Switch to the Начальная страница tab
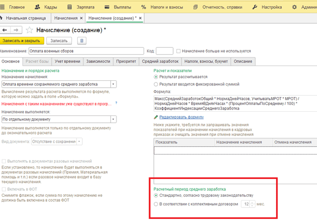The height and width of the screenshot is (221, 317). point(26,18)
